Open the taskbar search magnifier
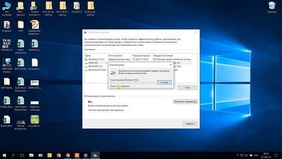 [x=13, y=155]
